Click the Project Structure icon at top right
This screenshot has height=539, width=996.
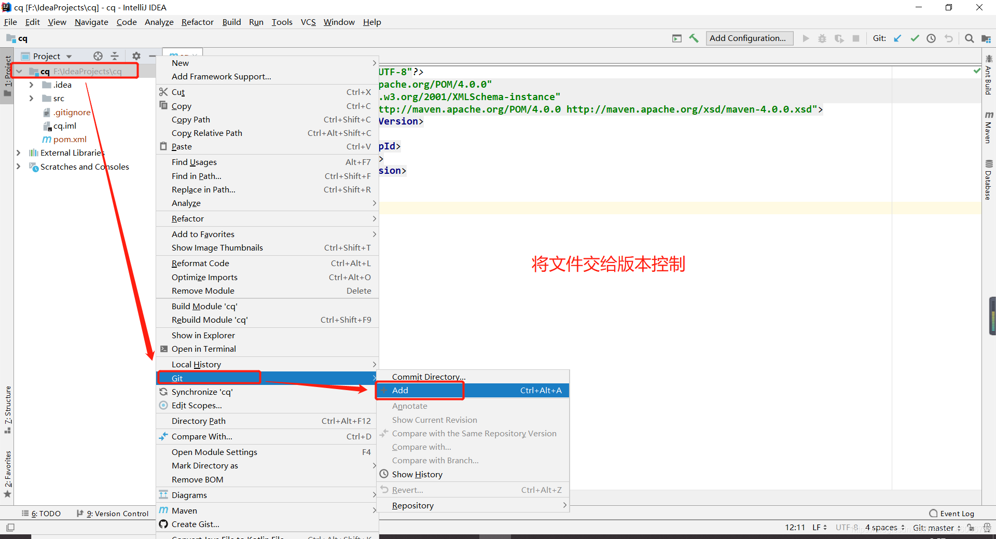(986, 38)
